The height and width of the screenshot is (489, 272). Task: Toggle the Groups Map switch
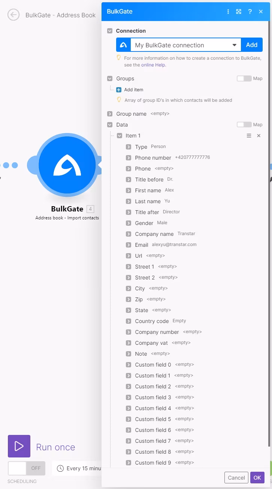pos(244,78)
